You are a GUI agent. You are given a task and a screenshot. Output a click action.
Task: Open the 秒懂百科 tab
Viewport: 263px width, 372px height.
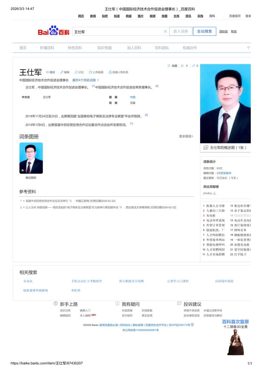click(47, 48)
